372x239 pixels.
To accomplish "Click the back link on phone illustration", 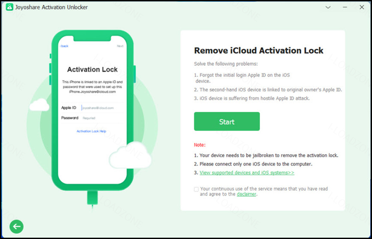I will pyautogui.click(x=64, y=46).
